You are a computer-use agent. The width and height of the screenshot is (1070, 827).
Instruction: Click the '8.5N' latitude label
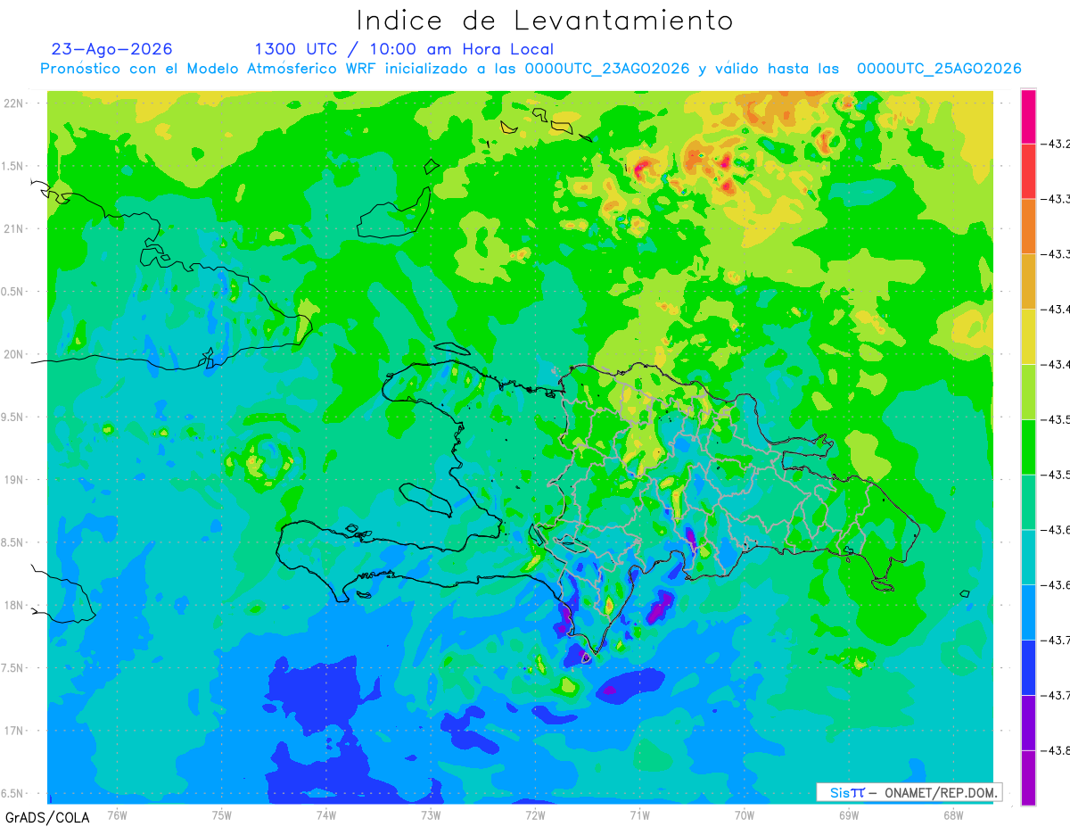click(x=13, y=542)
